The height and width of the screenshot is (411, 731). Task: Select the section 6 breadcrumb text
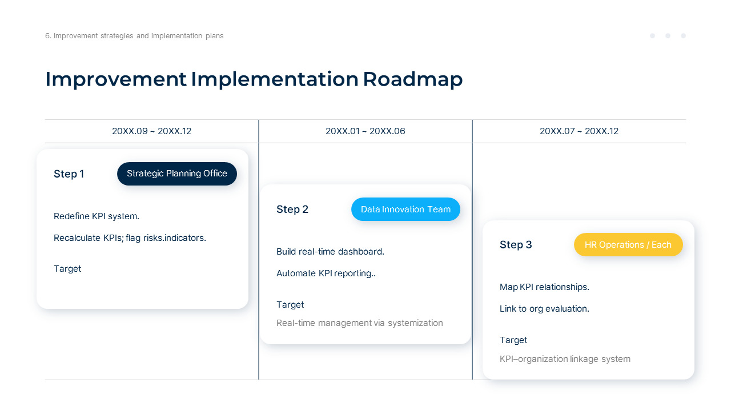tap(134, 36)
